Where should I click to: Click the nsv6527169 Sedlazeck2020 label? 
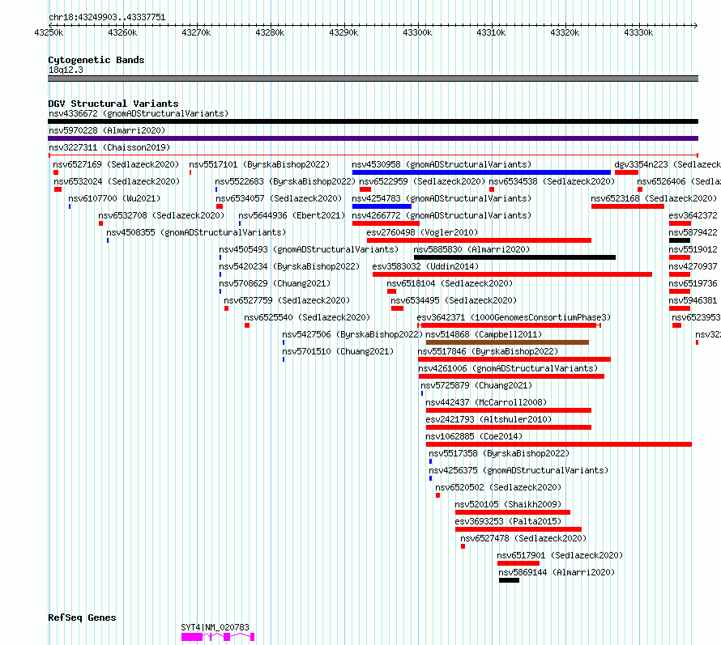(116, 164)
